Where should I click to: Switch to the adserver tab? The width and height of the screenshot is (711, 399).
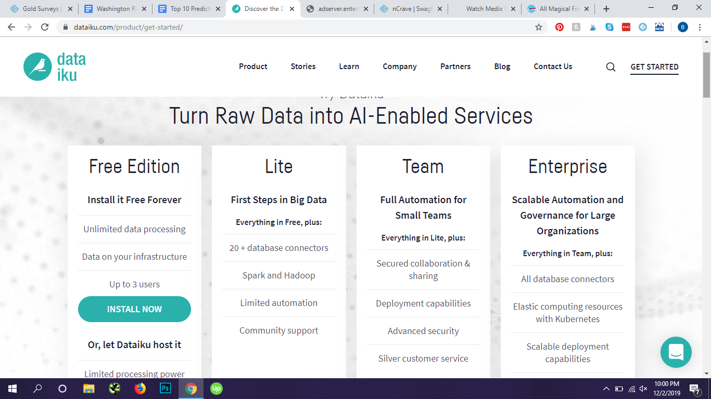[336, 9]
